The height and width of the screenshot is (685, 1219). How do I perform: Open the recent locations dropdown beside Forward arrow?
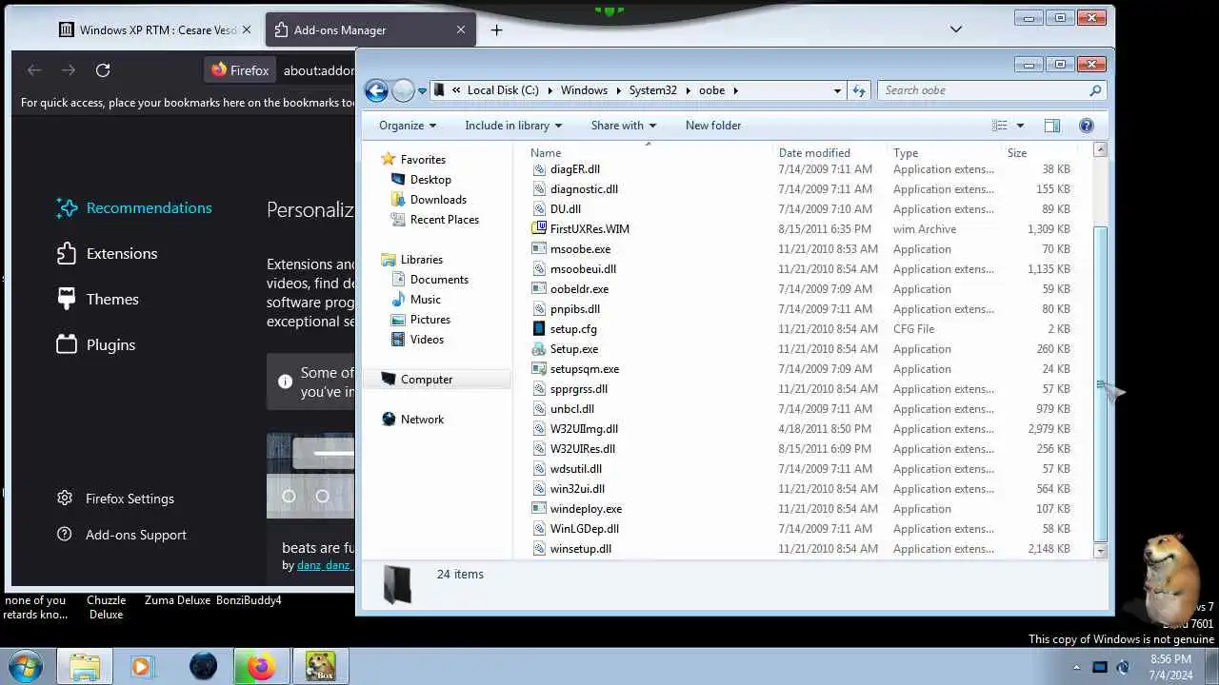[422, 91]
